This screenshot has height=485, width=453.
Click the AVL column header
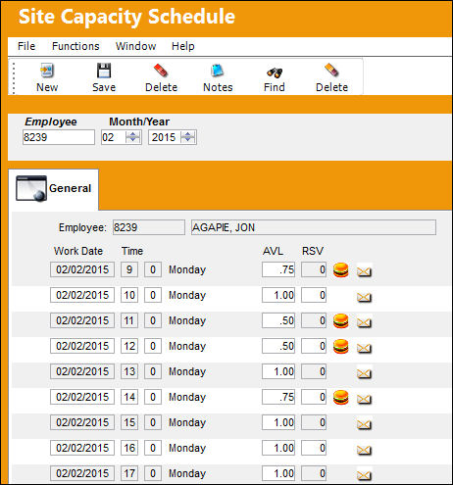pos(273,251)
